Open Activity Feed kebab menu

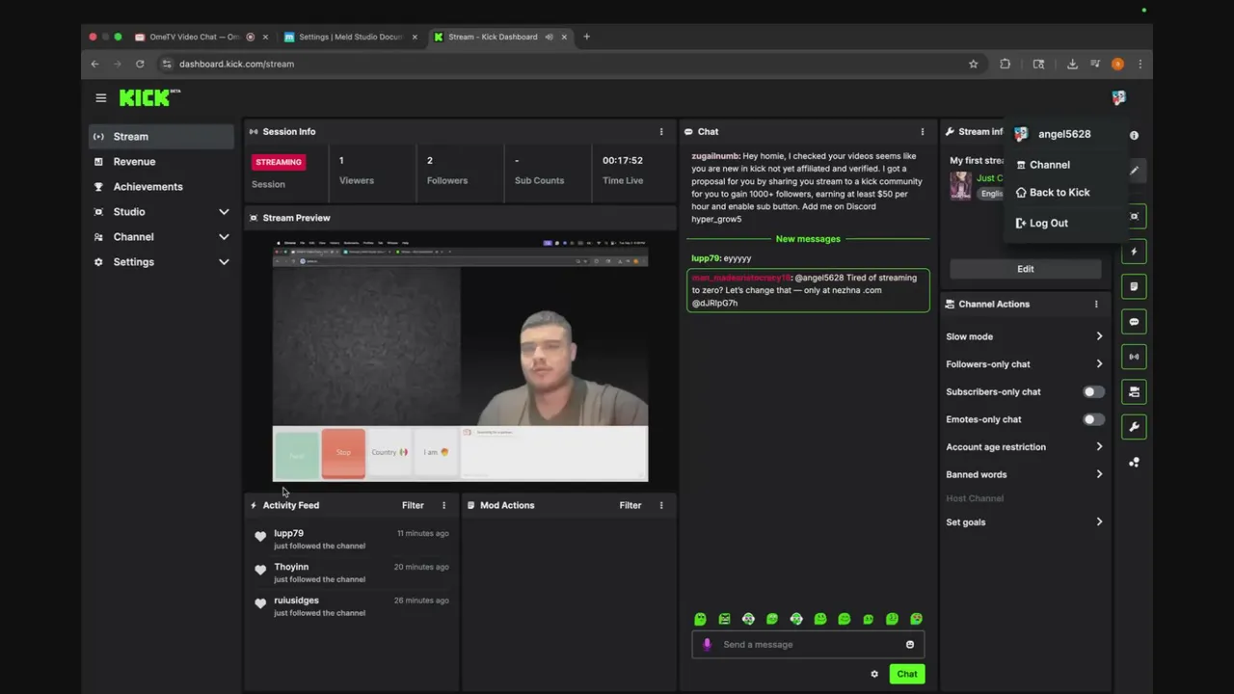[x=443, y=505]
